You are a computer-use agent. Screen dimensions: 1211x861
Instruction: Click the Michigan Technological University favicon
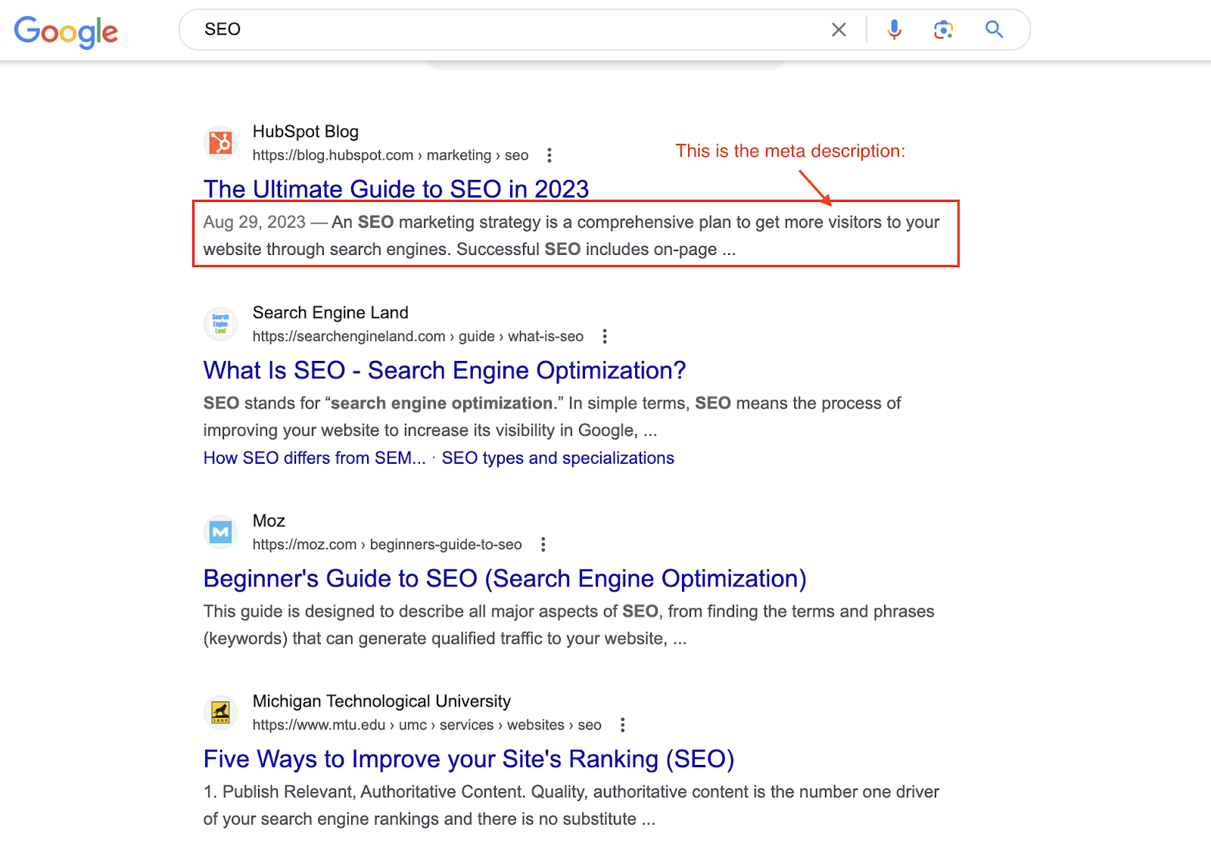[220, 713]
